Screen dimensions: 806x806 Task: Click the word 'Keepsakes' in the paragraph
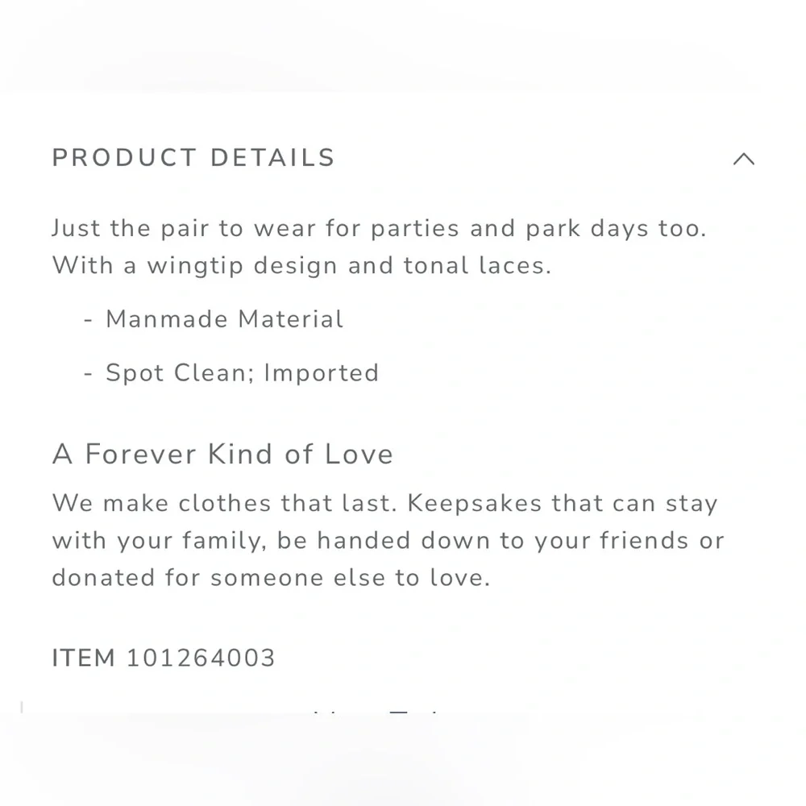click(475, 503)
